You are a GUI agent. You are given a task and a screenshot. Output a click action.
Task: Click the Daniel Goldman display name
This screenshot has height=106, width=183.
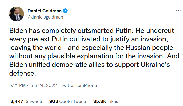[45, 11]
